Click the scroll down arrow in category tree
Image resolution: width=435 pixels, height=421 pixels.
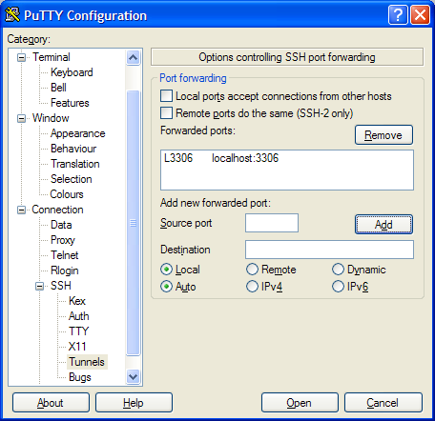(x=133, y=377)
